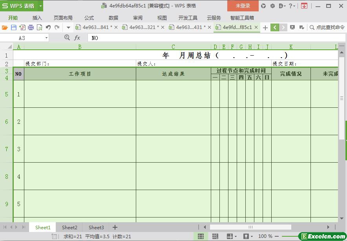Open a new document tab with plus
Screen dimensions: 347x241
[x=265, y=27]
